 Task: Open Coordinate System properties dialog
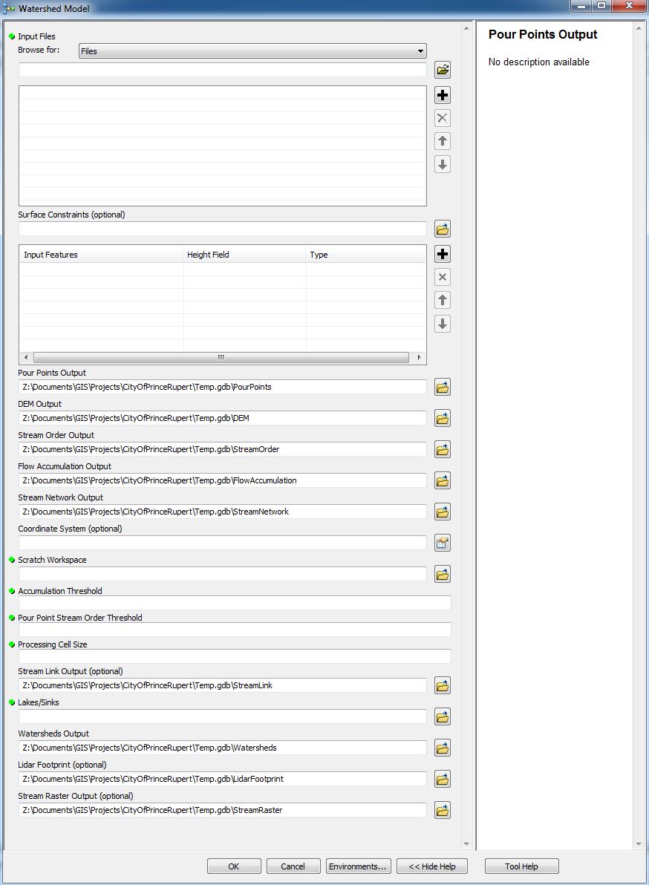coord(443,543)
